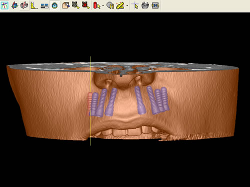
Task: Click the box with blue dot icon
Action: tap(66, 5)
